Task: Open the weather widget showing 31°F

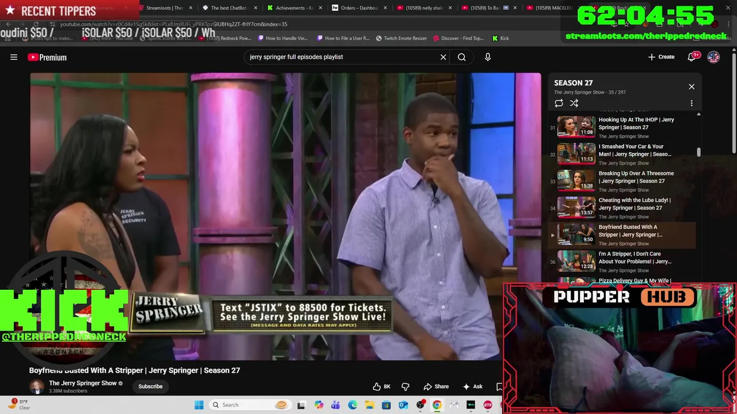Action: click(x=19, y=405)
